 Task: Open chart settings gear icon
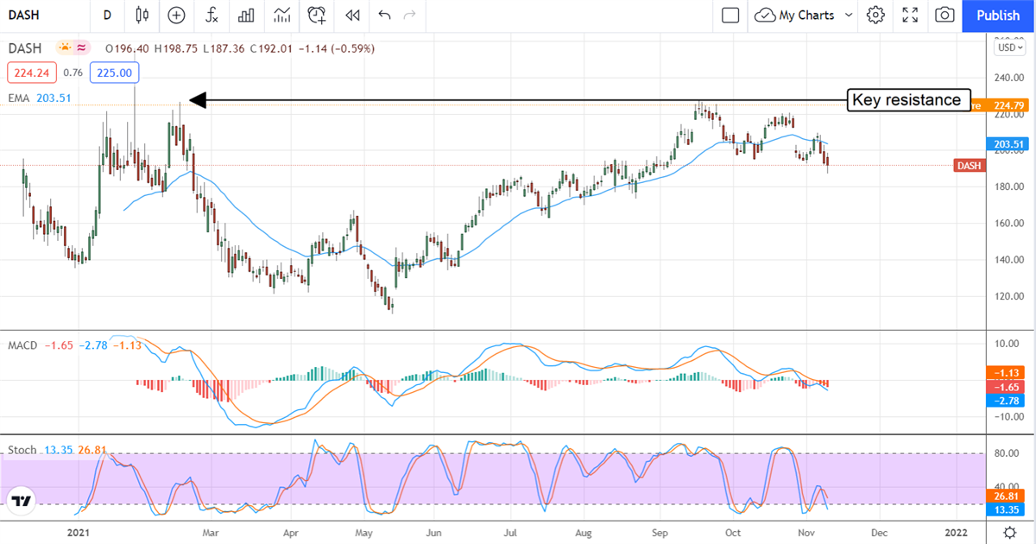coord(875,15)
